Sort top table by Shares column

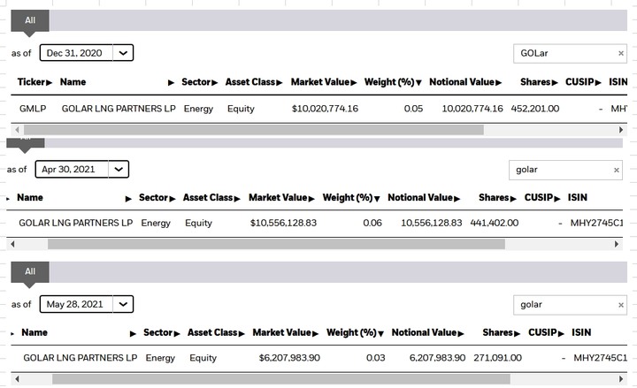pos(539,82)
